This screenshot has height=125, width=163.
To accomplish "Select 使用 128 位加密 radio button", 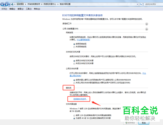I will pyautogui.click(x=74, y=116).
